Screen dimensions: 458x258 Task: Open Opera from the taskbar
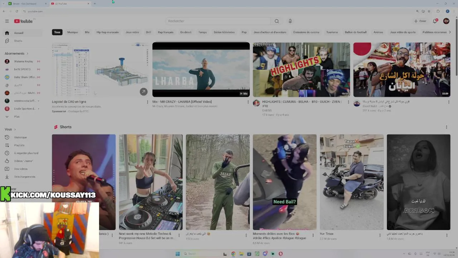281,254
